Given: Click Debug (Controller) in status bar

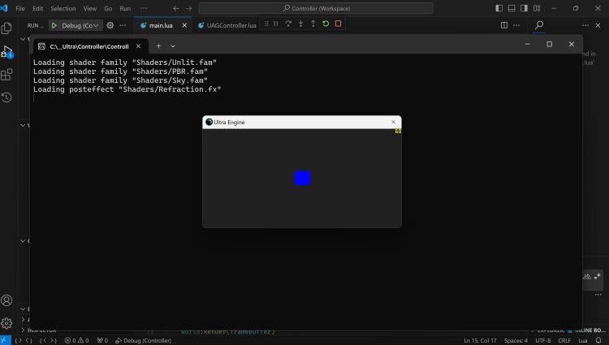Looking at the screenshot, I should 145,340.
